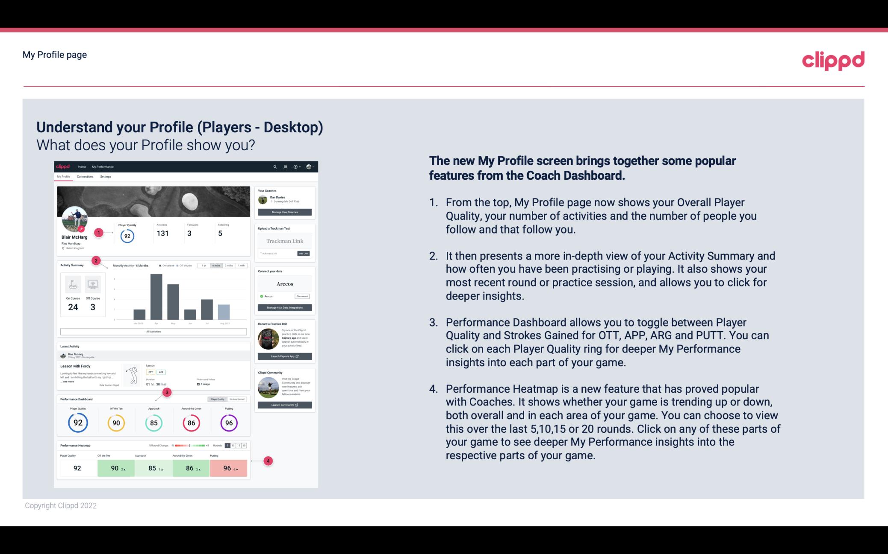888x554 pixels.
Task: Select the Arccos data integration icon
Action: pos(262,296)
